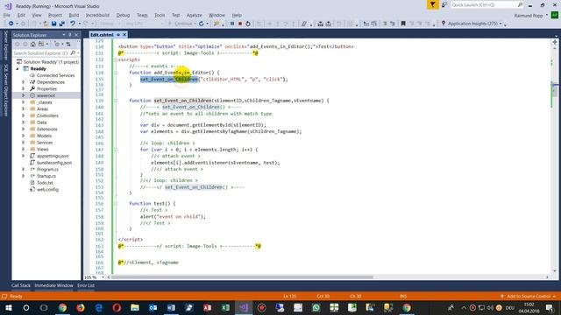Open the Incredibuild menu
The height and width of the screenshot is (315, 561).
(x=97, y=16)
